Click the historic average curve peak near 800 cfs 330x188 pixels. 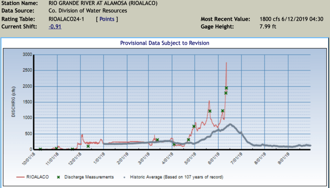point(230,125)
